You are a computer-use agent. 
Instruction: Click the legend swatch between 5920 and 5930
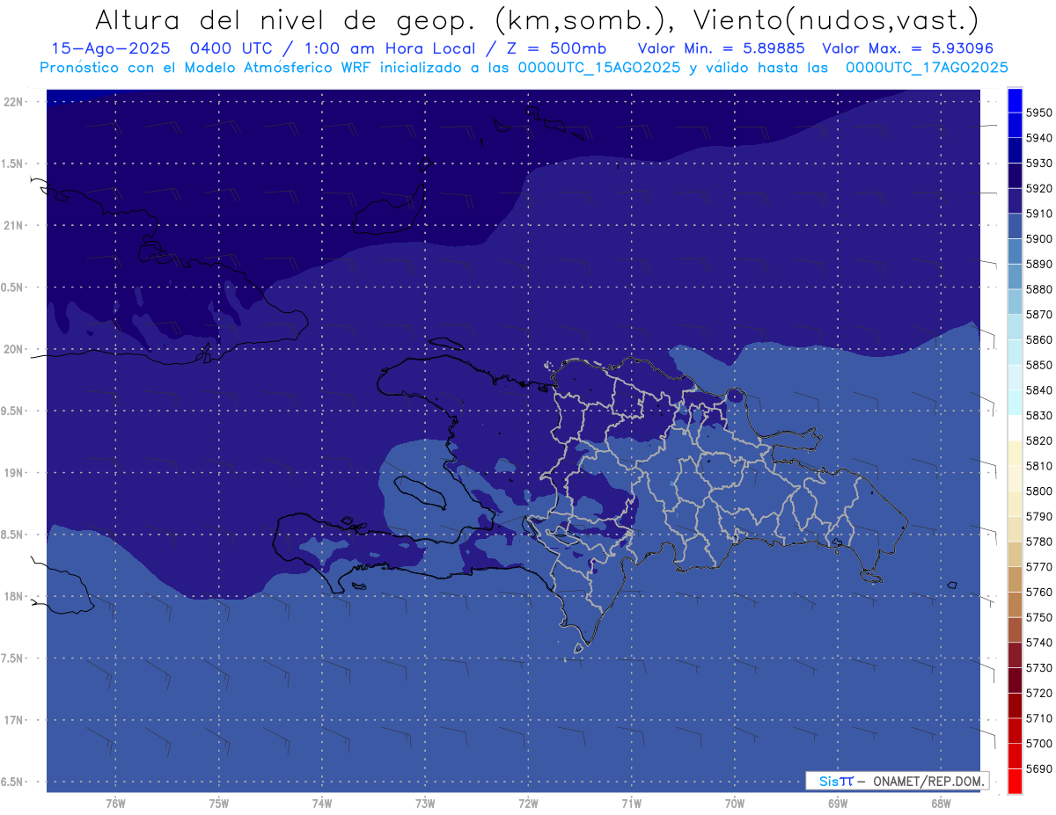[1015, 176]
